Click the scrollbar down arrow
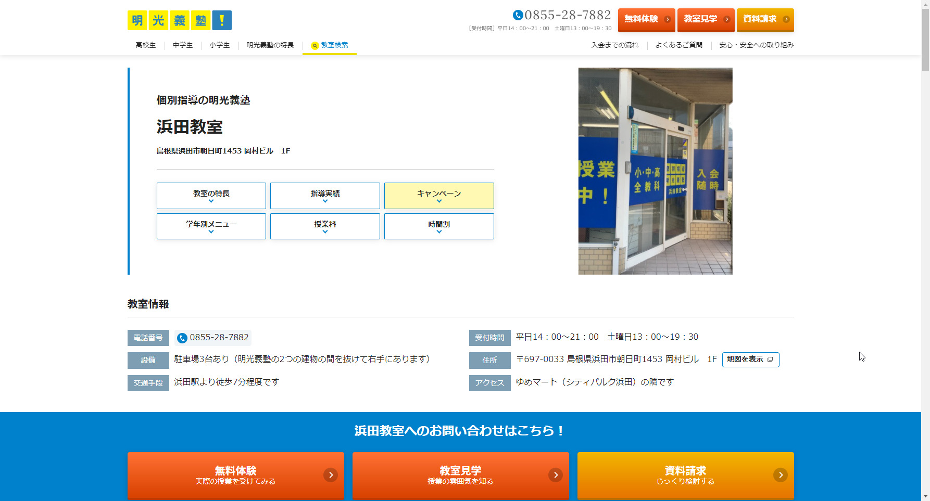Screen dimensions: 930x501 point(925,497)
